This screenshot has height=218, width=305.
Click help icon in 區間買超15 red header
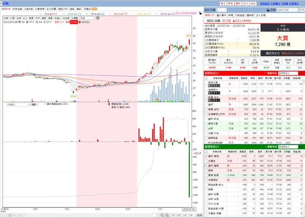(265, 73)
